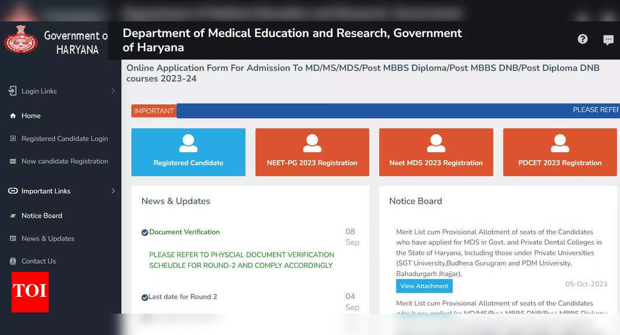Click the Login Links sign-in icon
This screenshot has height=335, width=620.
pos(13,91)
